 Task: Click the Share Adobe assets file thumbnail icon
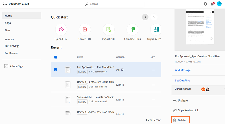point(68,99)
